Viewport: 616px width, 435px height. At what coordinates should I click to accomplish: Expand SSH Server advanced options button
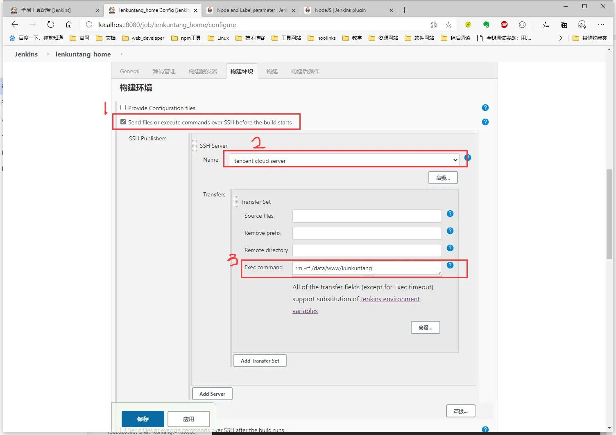pos(443,178)
